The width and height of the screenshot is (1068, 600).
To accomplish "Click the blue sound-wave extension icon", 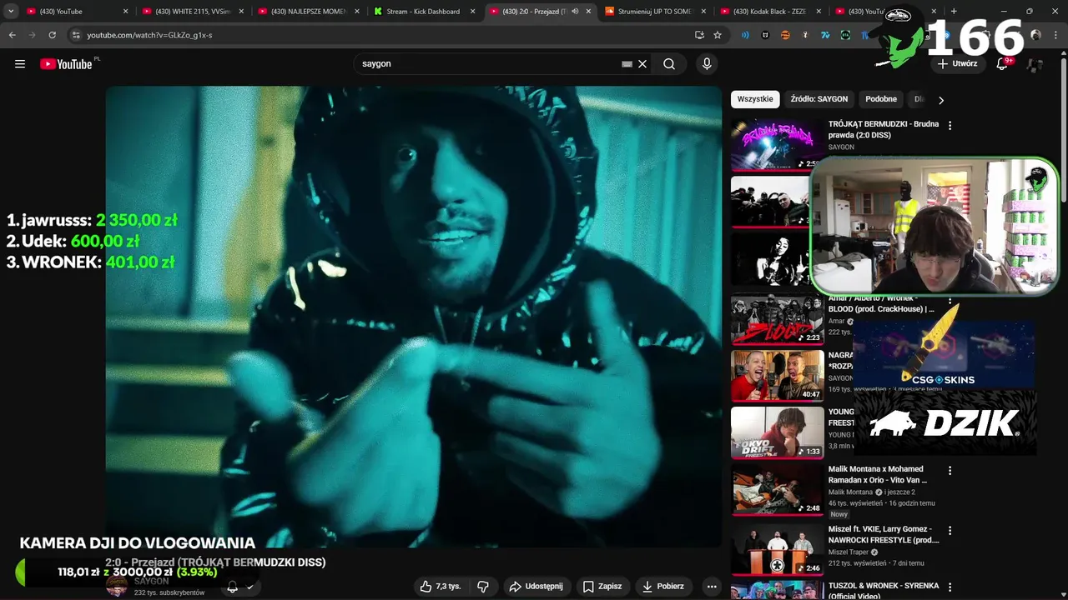I will click(745, 35).
